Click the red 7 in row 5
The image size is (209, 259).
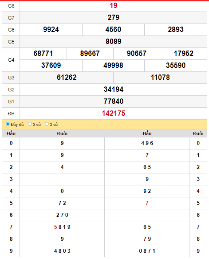click(x=147, y=203)
